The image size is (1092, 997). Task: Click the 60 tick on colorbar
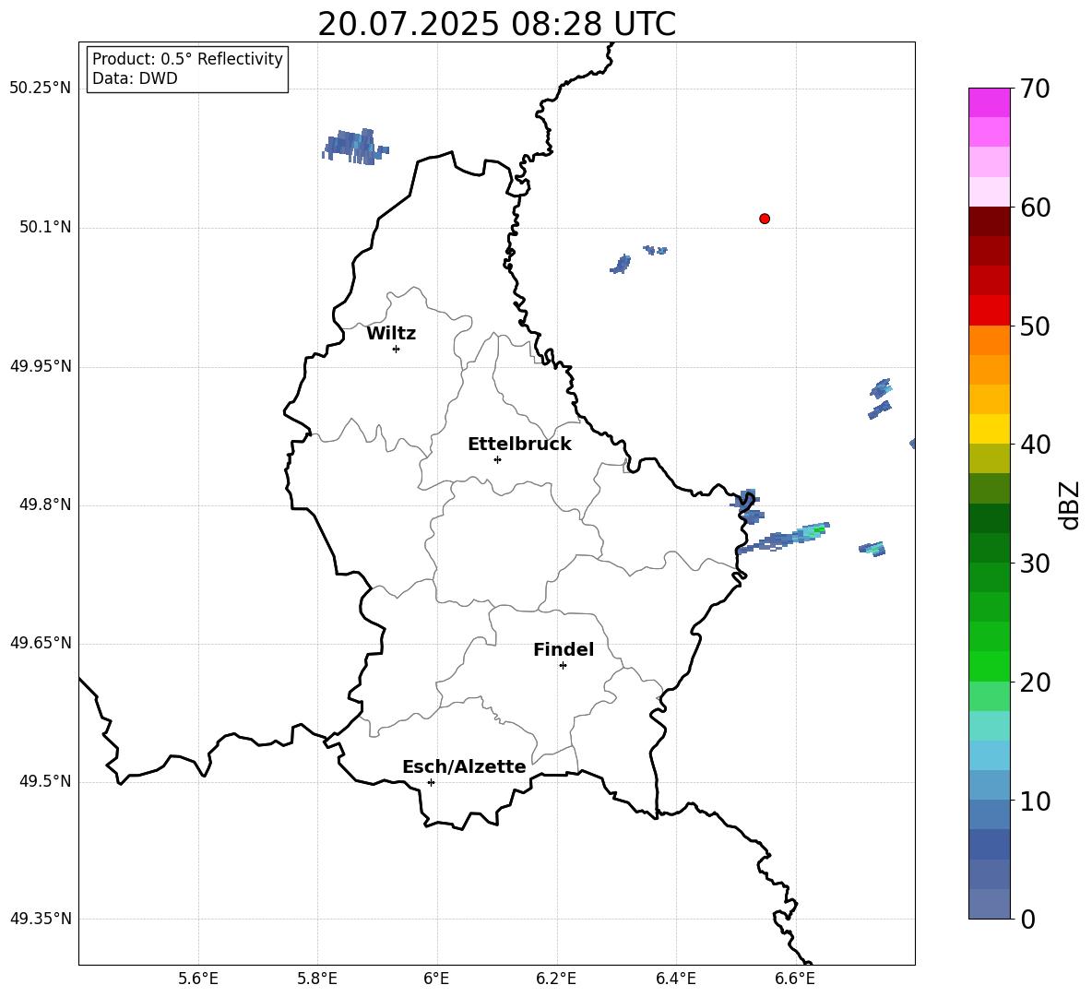pyautogui.click(x=1035, y=208)
